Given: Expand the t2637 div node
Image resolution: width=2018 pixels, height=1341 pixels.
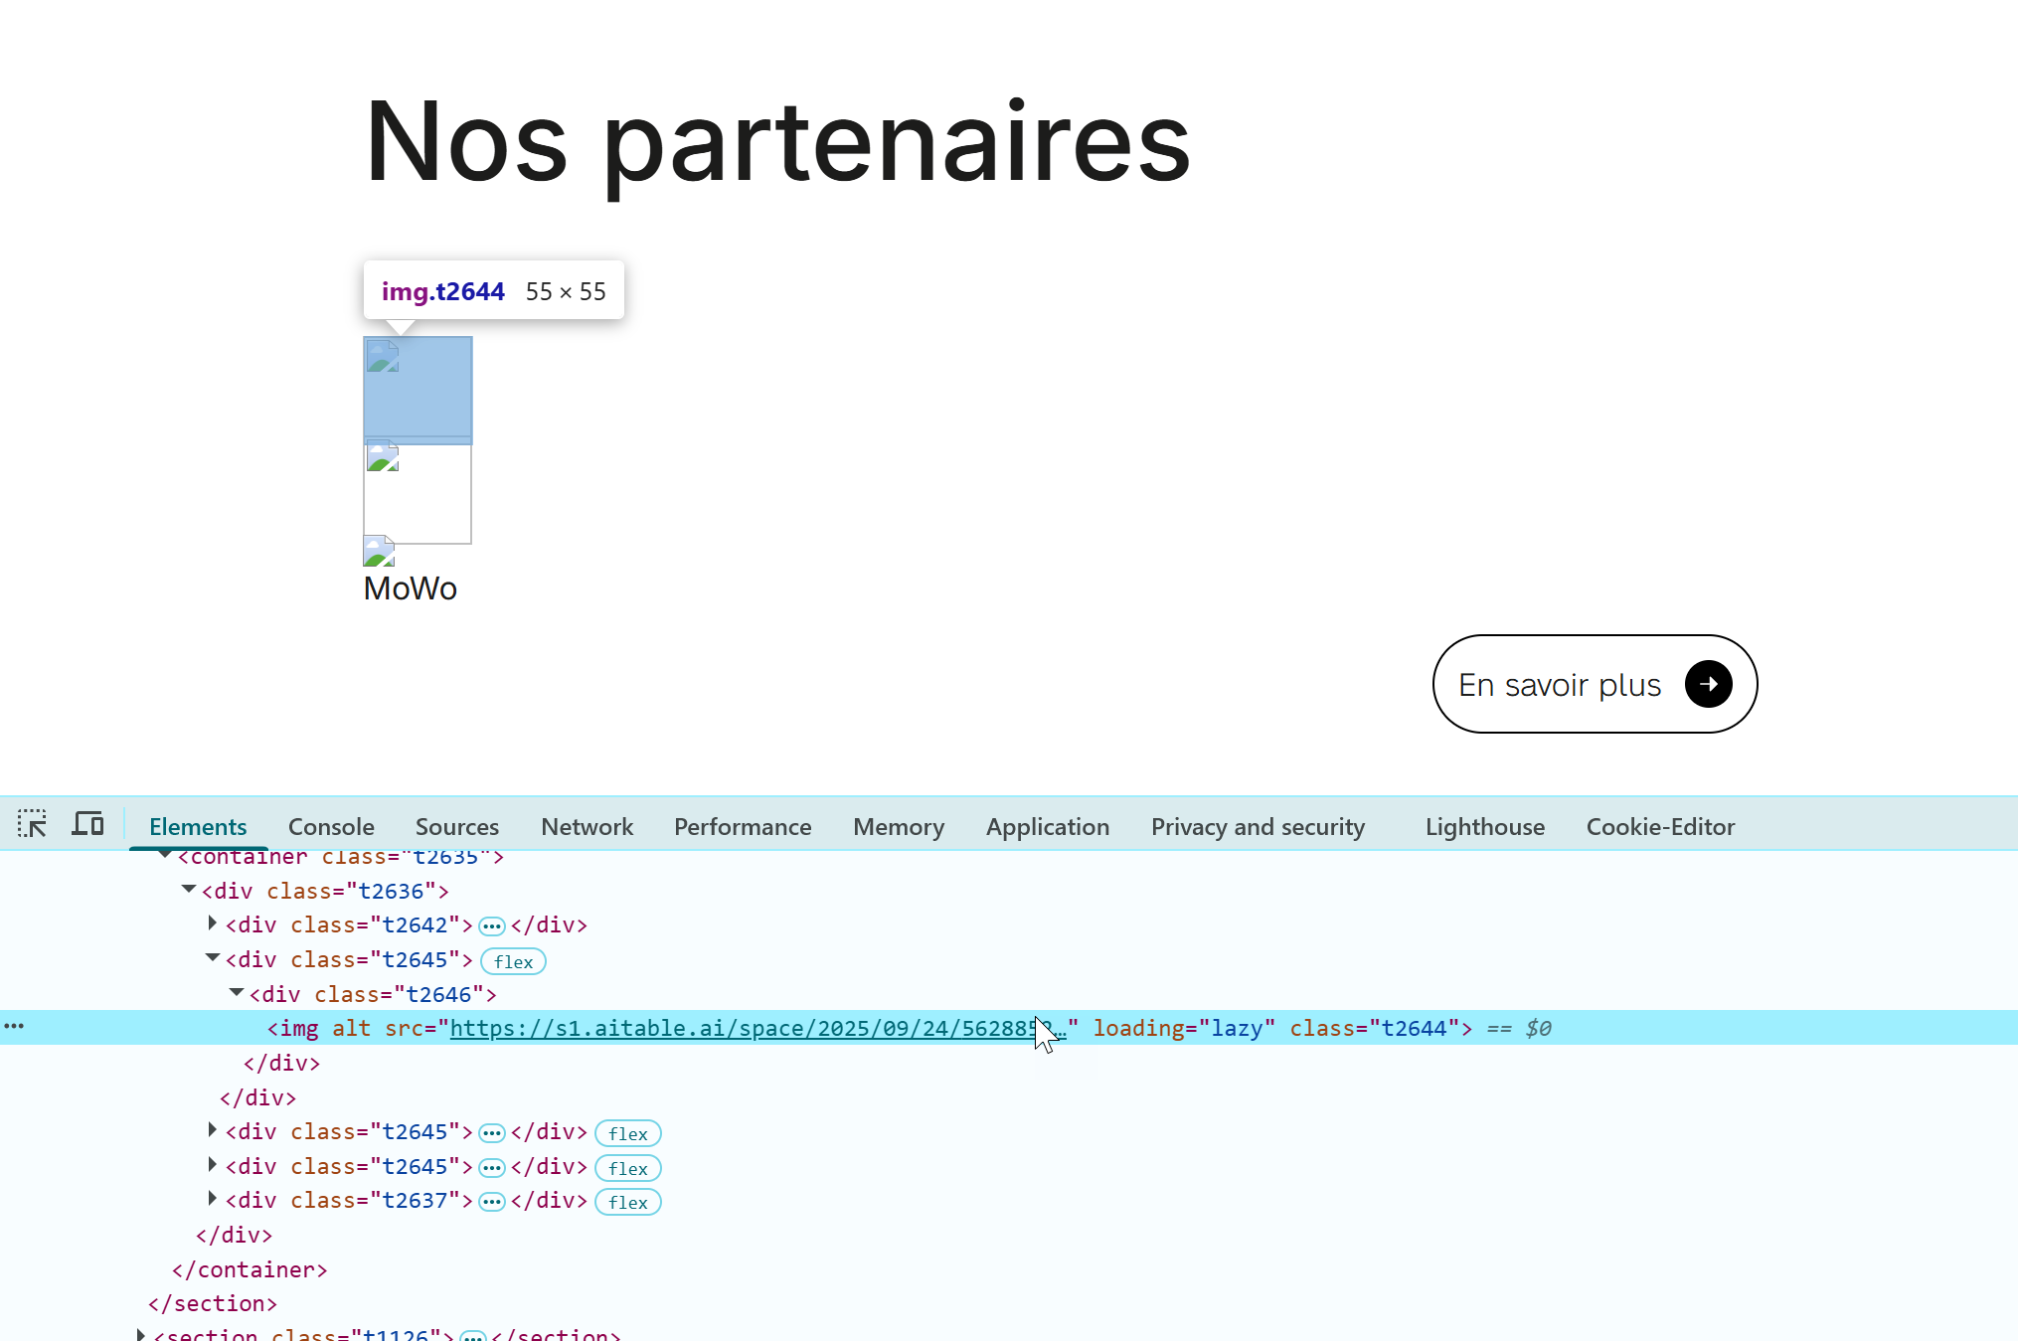Looking at the screenshot, I should (212, 1200).
